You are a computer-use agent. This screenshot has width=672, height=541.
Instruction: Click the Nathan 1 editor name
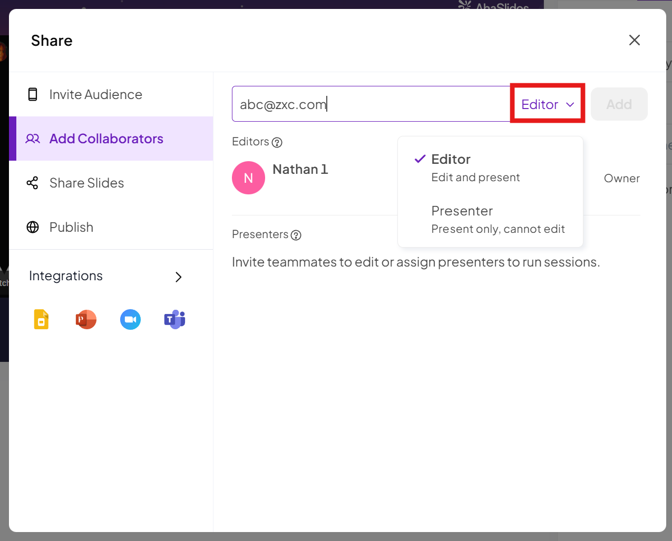click(300, 170)
